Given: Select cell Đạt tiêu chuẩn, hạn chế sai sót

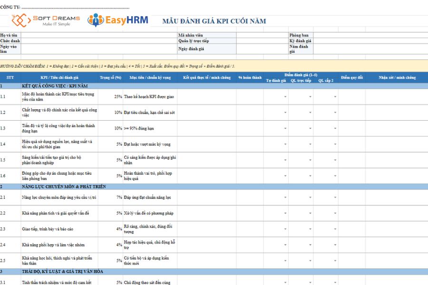Looking at the screenshot, I should 150,113.
